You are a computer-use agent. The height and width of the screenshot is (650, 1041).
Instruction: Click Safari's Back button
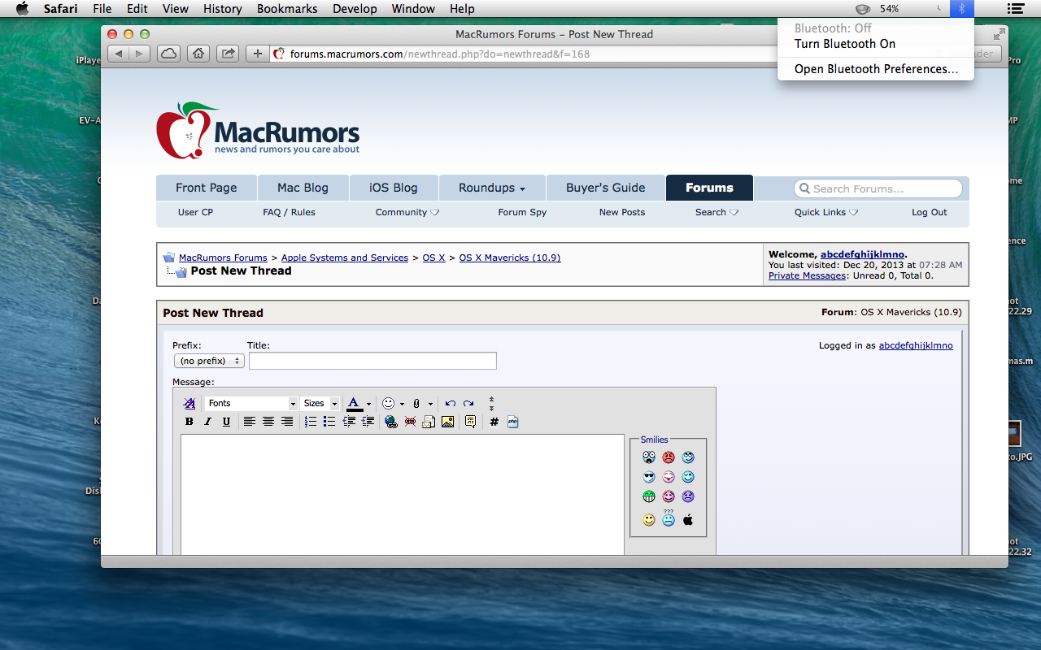coord(119,54)
